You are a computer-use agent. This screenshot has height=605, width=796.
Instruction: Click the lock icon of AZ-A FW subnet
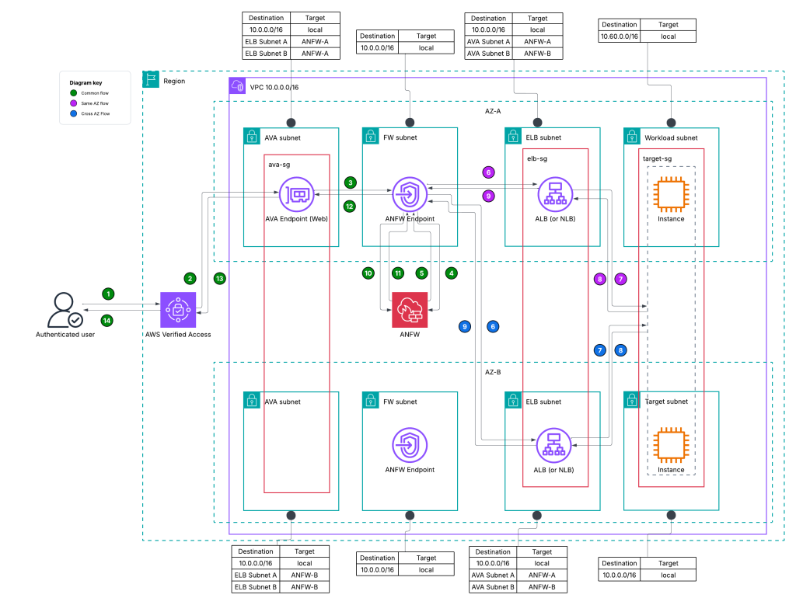371,136
